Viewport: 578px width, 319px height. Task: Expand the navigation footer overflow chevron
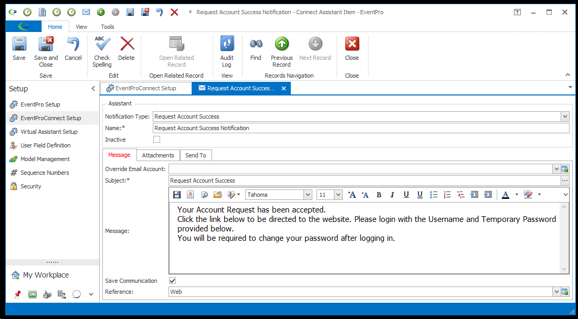pyautogui.click(x=91, y=294)
